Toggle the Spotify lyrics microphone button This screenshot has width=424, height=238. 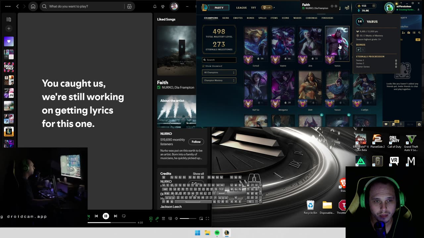[x=157, y=218]
